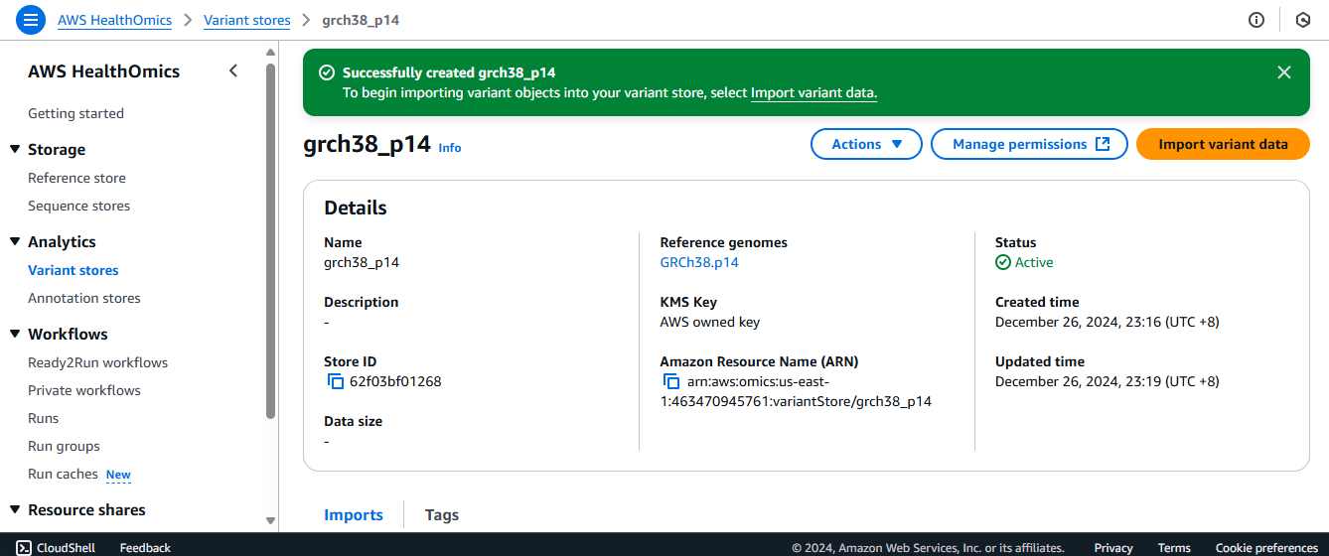Click the info circle icon at top right

coord(1256,20)
